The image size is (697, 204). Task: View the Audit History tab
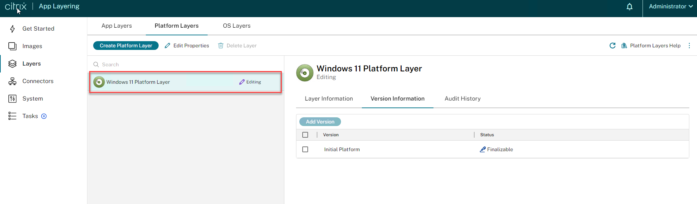click(x=462, y=99)
